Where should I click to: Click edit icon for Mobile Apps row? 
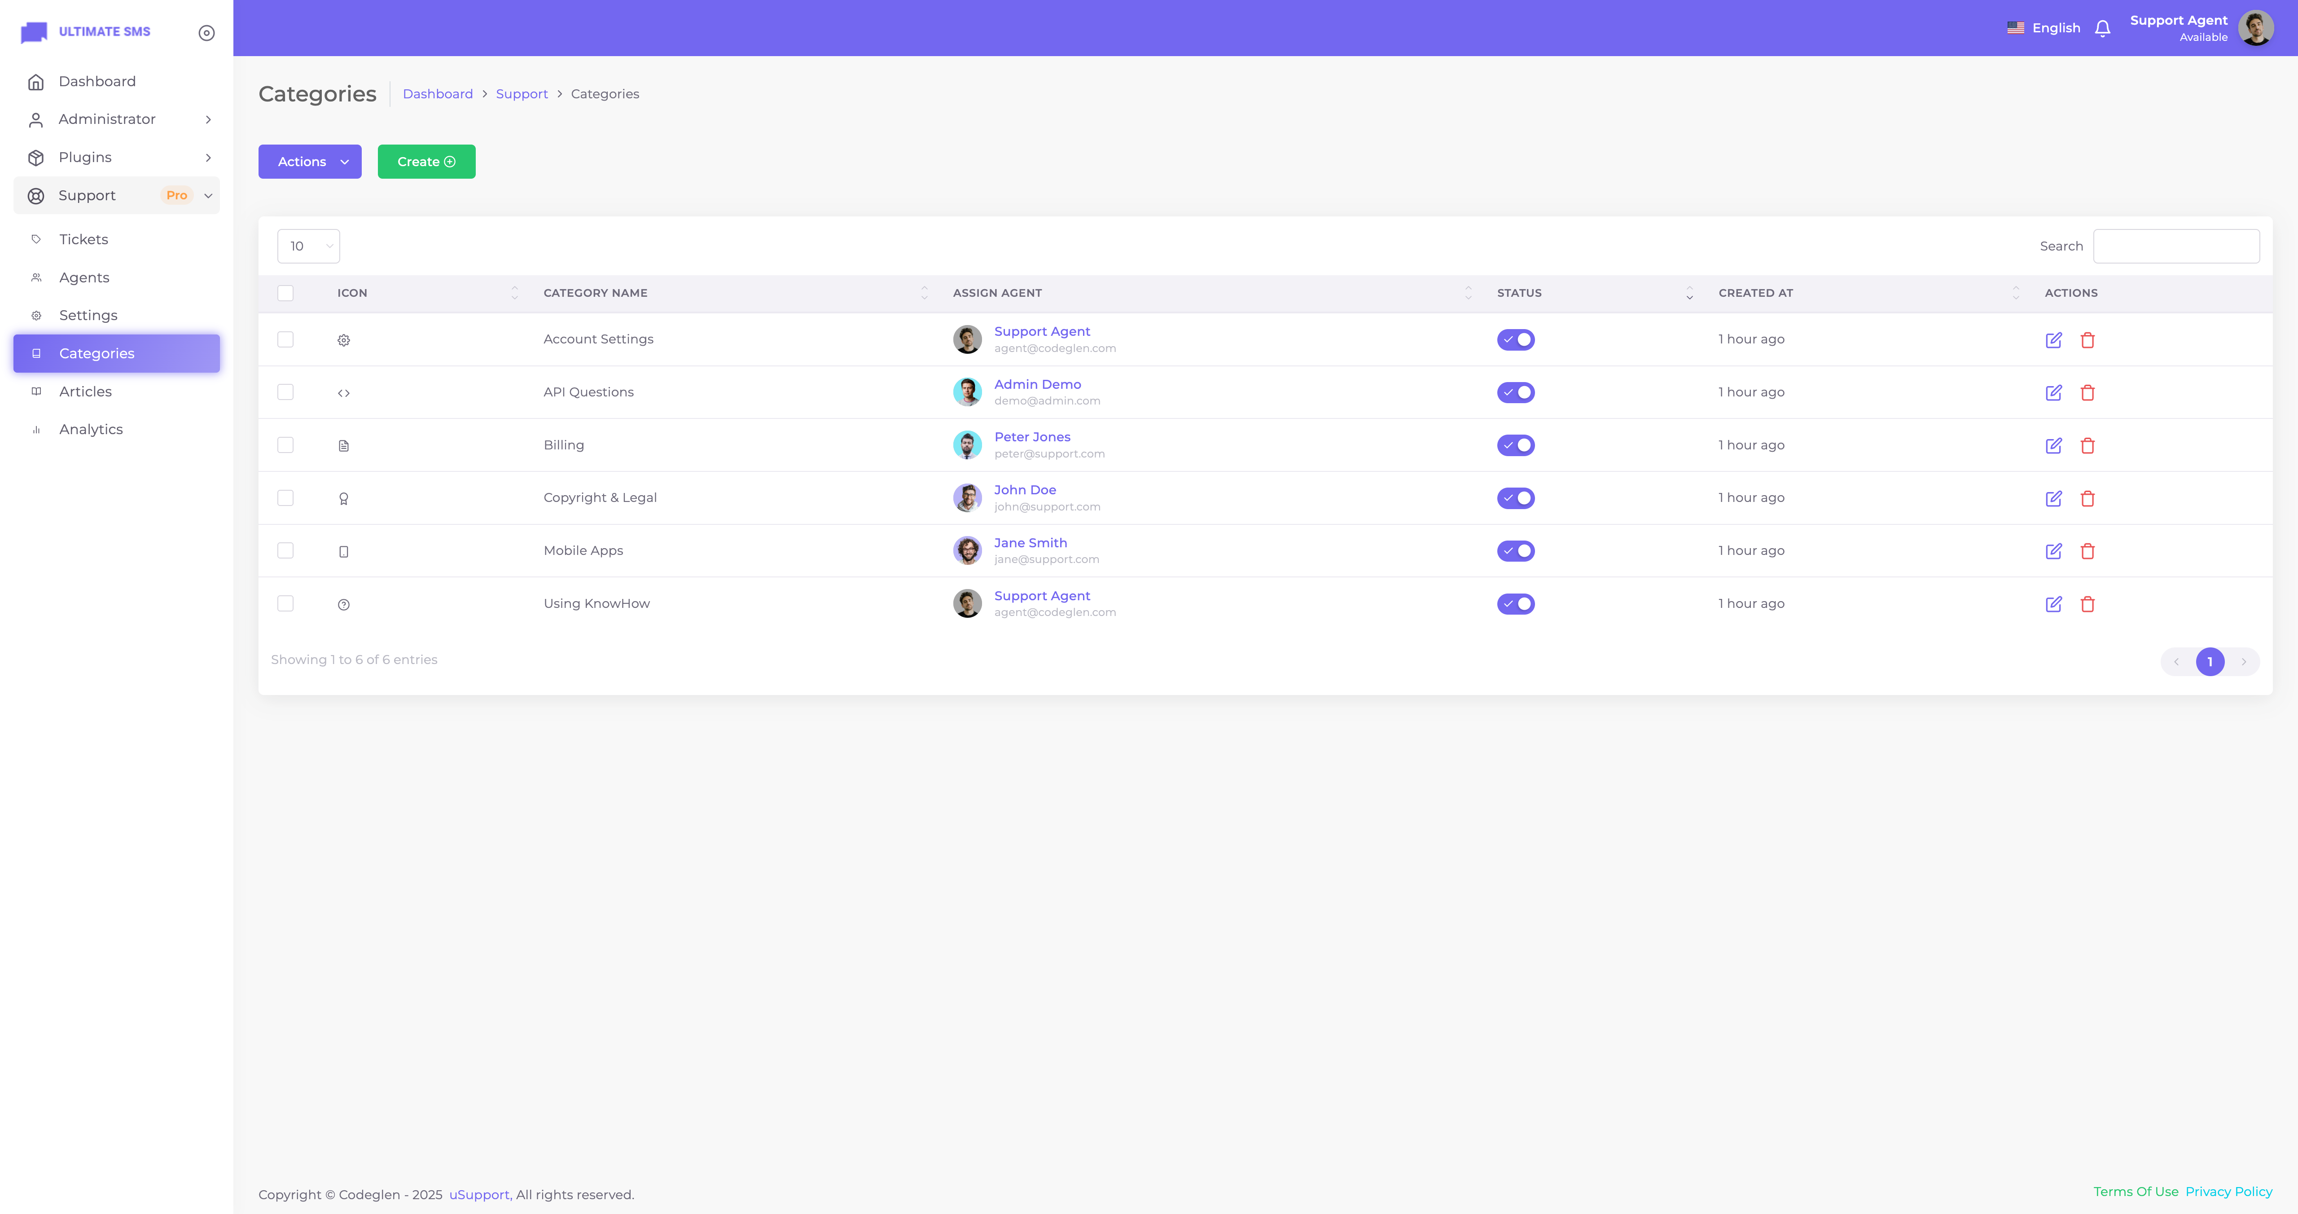pyautogui.click(x=2053, y=551)
